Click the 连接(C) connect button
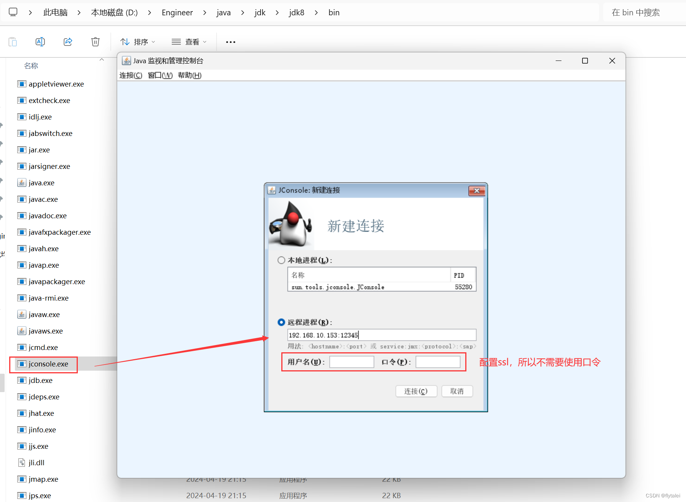 pos(416,391)
